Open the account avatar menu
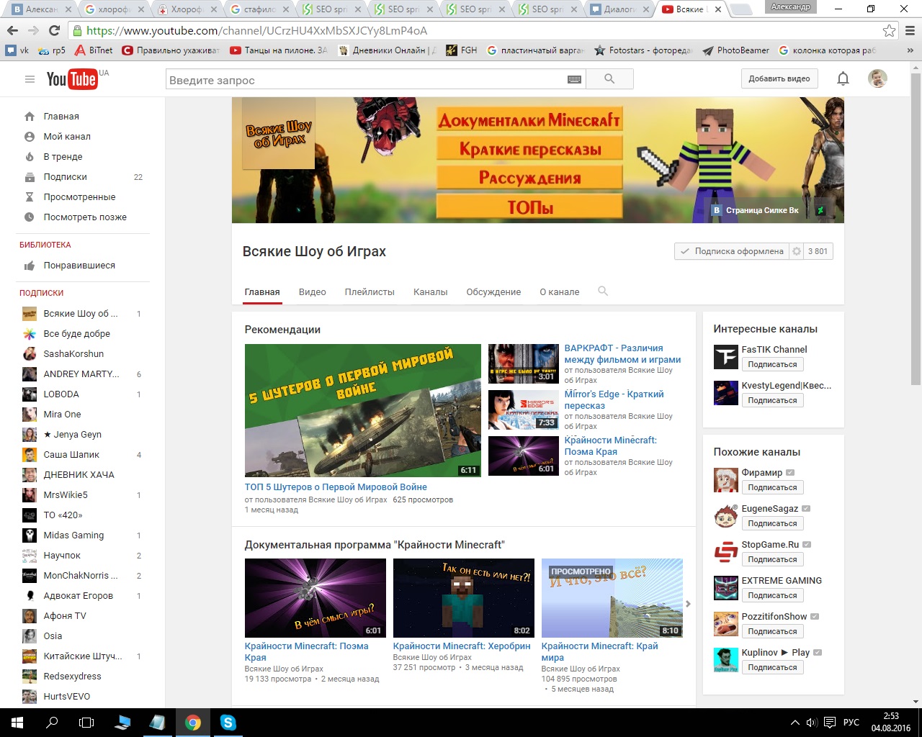The image size is (922, 737). tap(877, 78)
